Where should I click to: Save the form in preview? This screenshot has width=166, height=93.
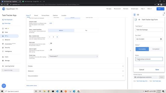(157, 69)
